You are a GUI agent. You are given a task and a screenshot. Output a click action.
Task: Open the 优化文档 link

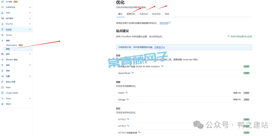pyautogui.click(x=164, y=23)
